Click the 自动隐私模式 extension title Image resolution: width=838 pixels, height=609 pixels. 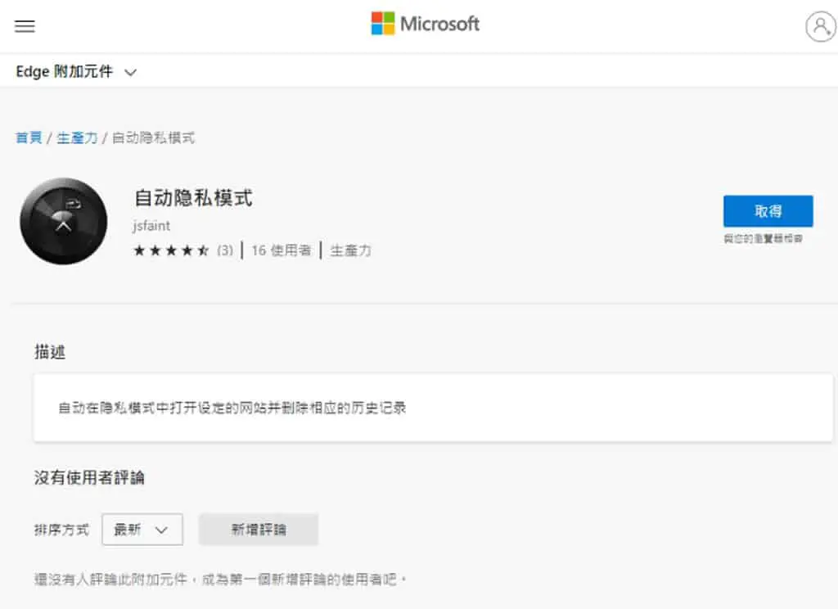click(193, 198)
